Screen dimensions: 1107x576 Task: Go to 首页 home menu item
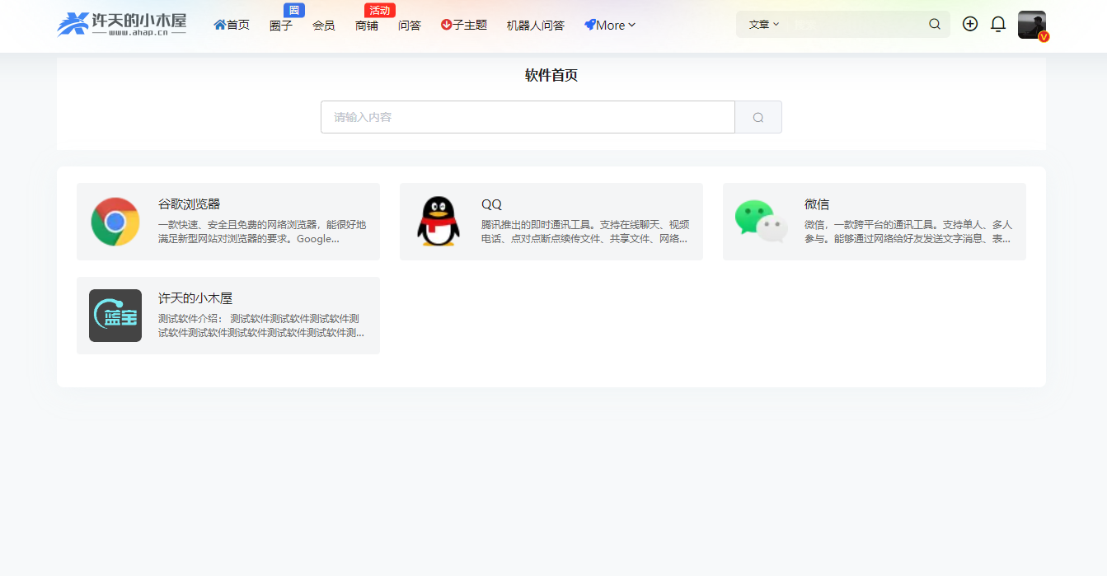point(232,26)
